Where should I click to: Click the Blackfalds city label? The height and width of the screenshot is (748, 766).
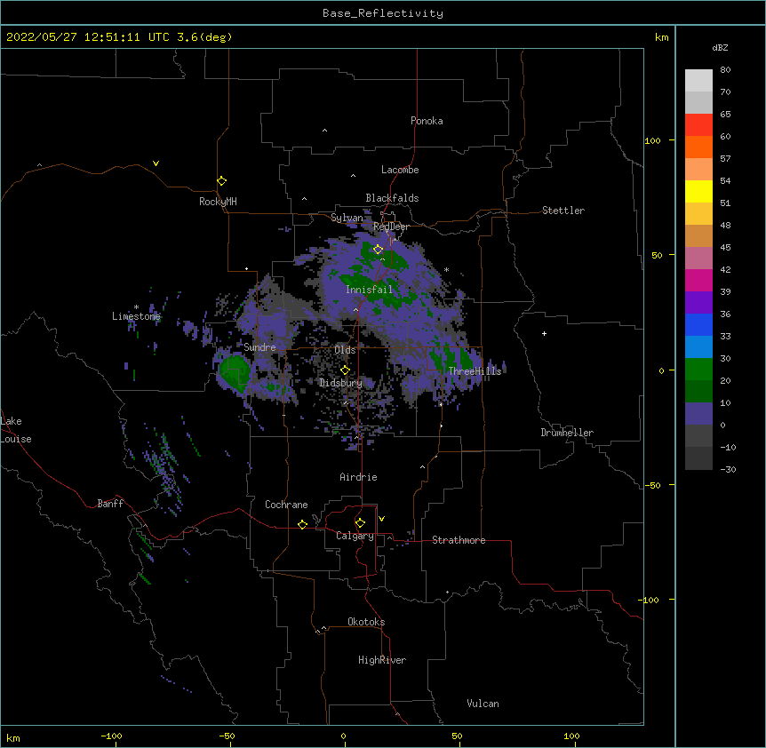tap(392, 198)
